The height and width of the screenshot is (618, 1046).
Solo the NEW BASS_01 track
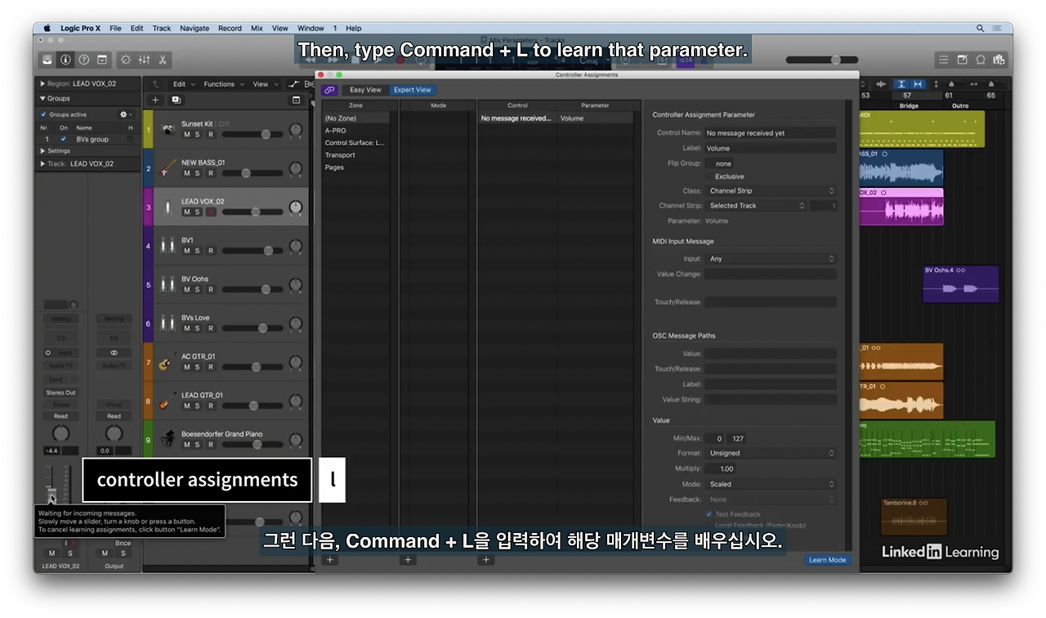pos(198,173)
